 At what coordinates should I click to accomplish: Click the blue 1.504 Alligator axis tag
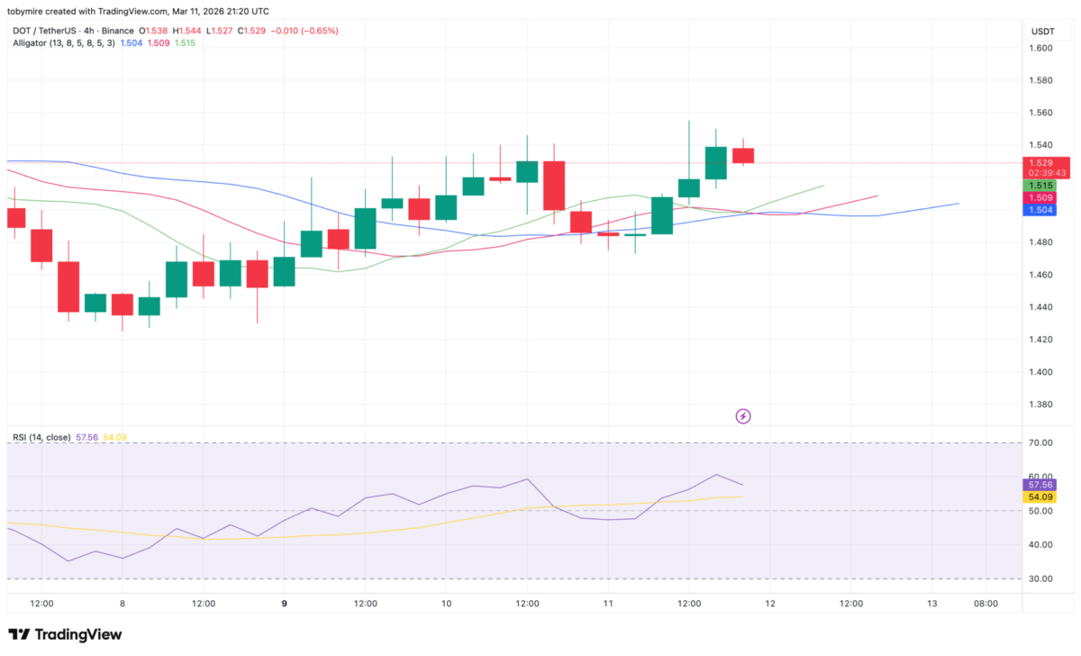tap(1043, 209)
